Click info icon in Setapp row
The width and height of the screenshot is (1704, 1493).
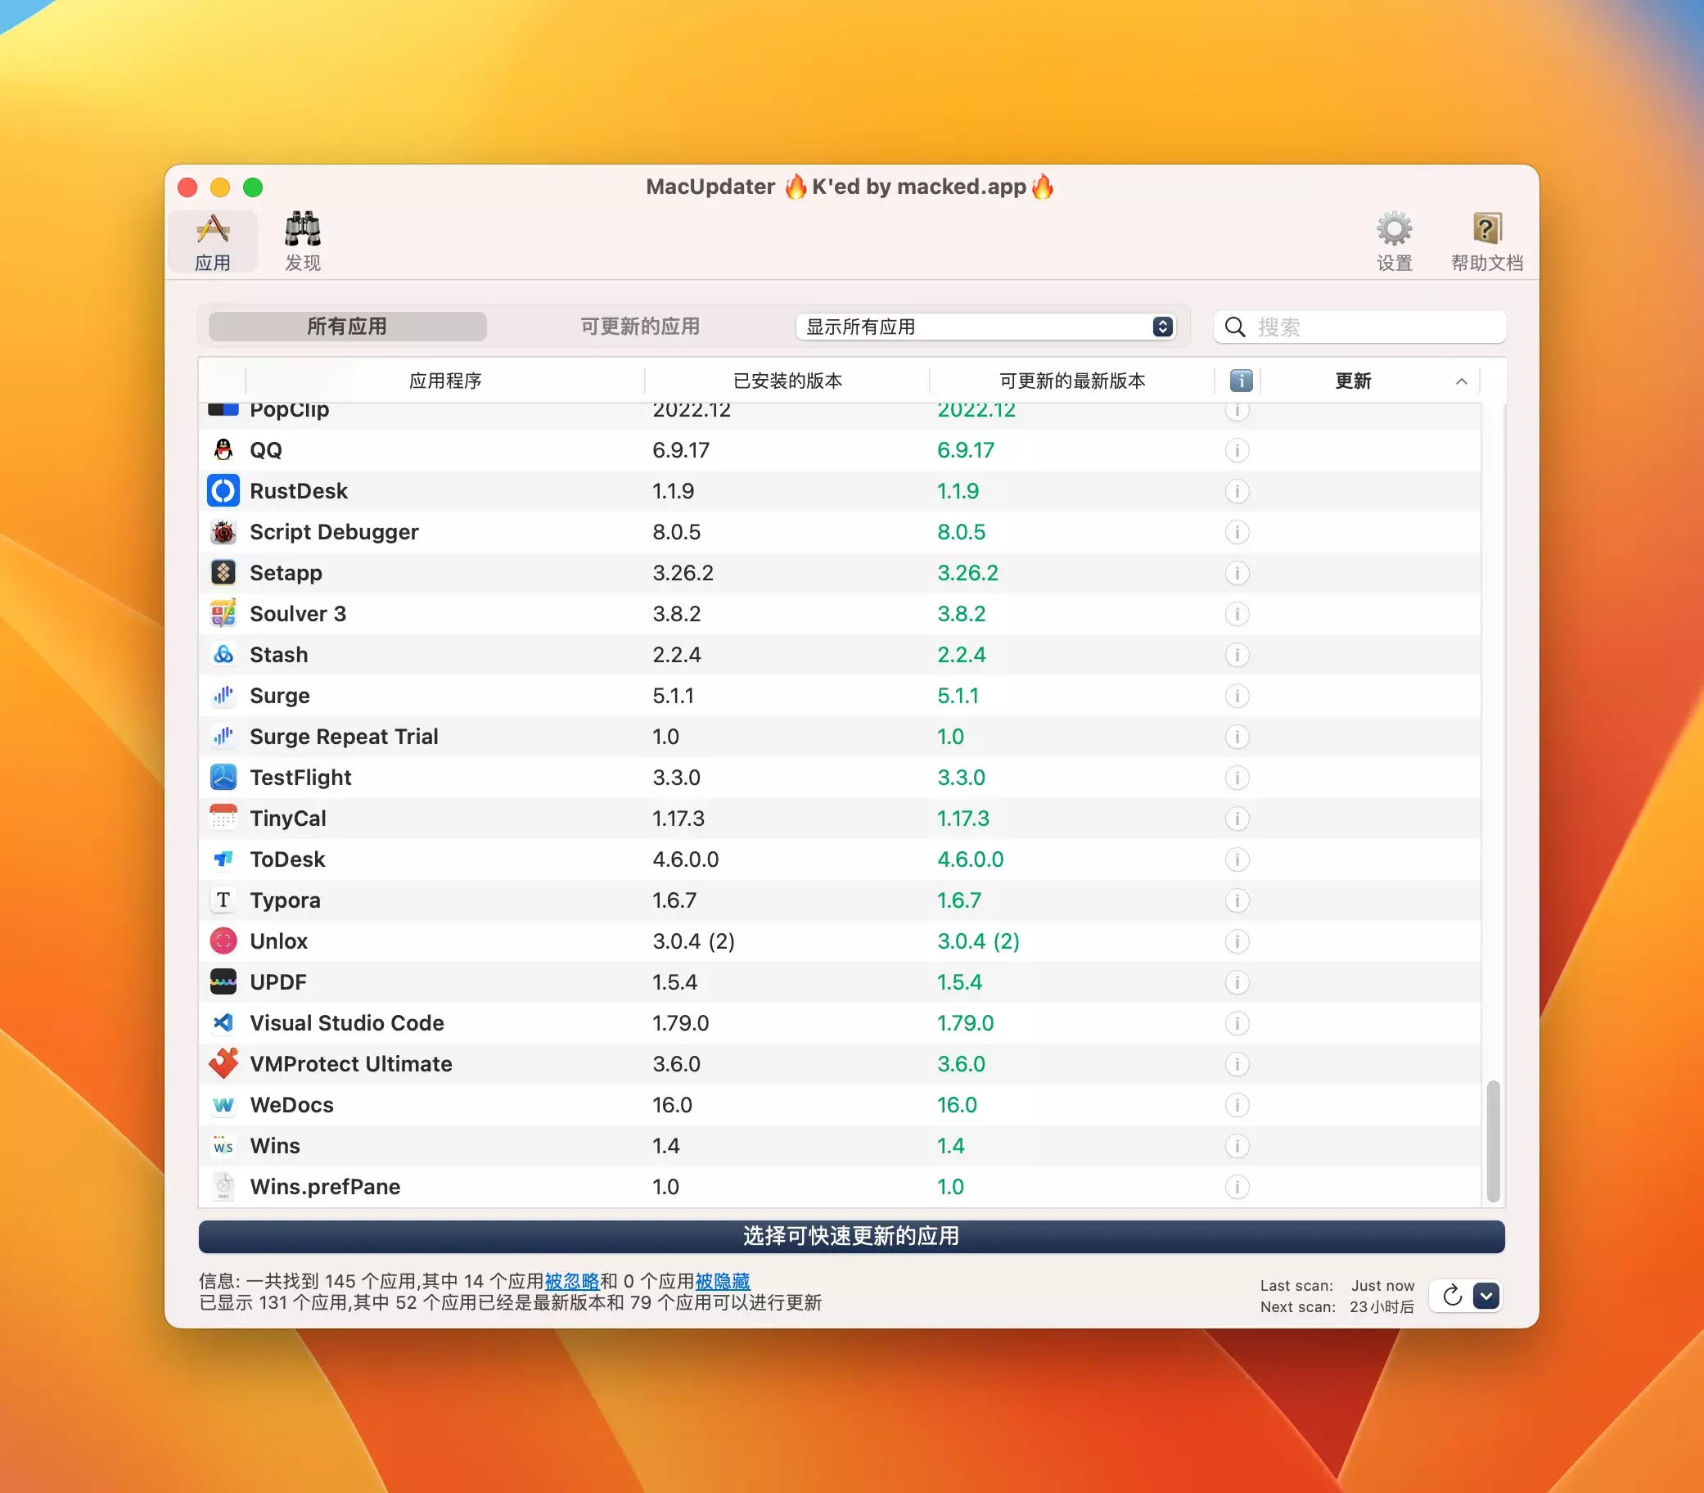tap(1237, 573)
